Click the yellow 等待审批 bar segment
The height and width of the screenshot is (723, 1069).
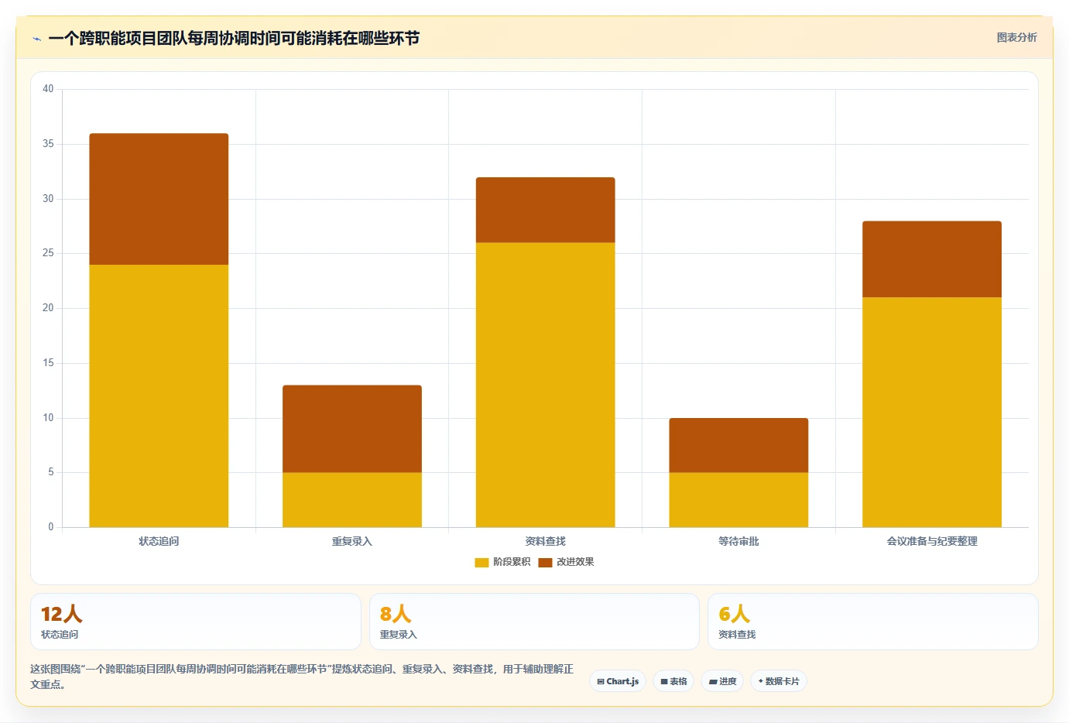coord(738,499)
